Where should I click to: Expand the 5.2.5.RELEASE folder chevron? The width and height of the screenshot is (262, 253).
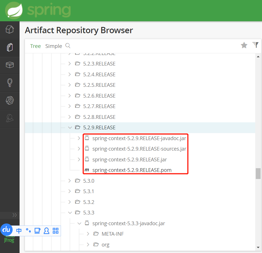[x=70, y=85]
